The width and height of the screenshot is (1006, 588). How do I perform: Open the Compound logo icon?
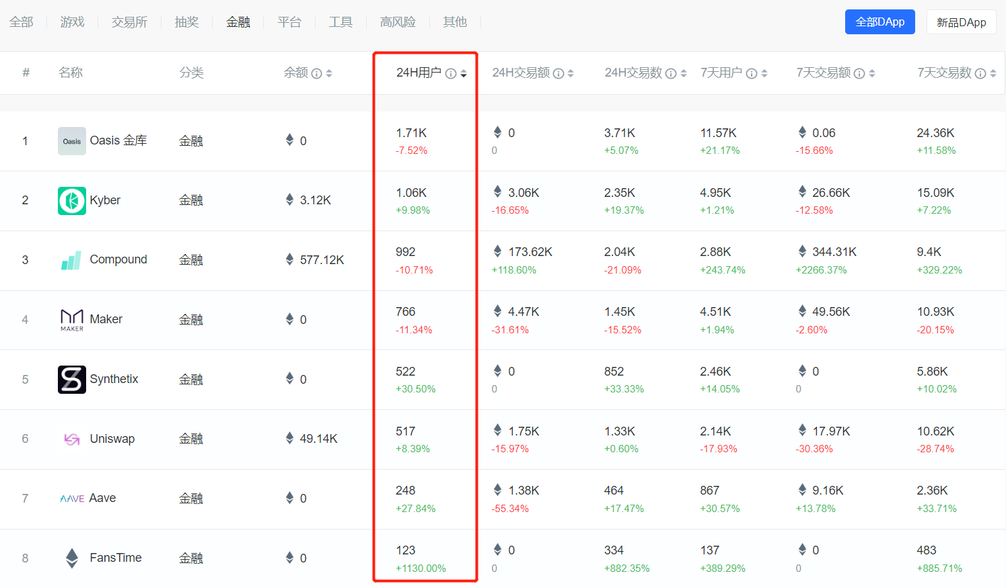[72, 260]
